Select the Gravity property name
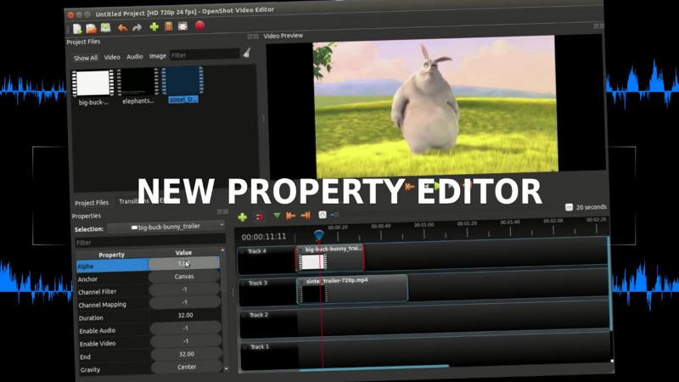This screenshot has height=382, width=679. pos(91,370)
